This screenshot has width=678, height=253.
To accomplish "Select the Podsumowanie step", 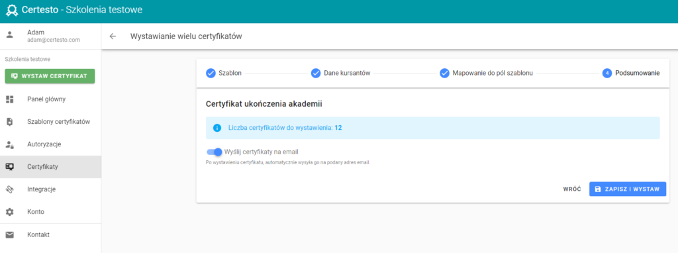I will tap(631, 73).
